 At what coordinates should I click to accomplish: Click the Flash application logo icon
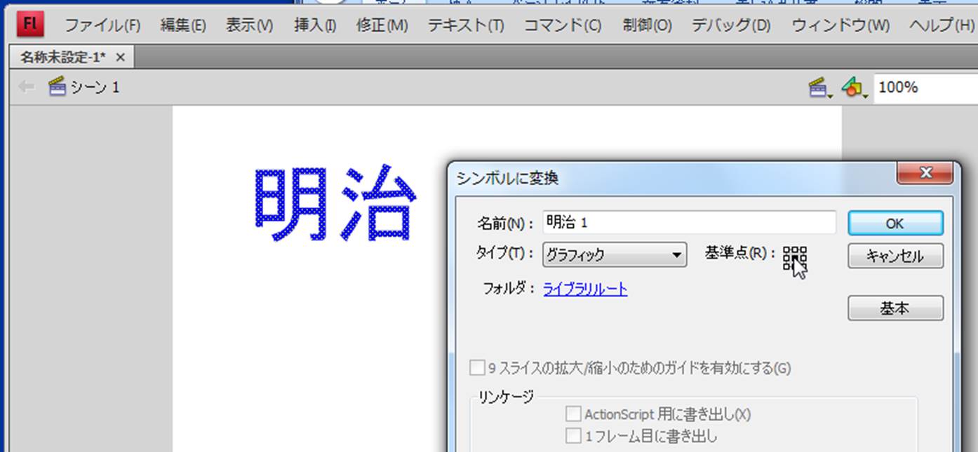coord(30,25)
